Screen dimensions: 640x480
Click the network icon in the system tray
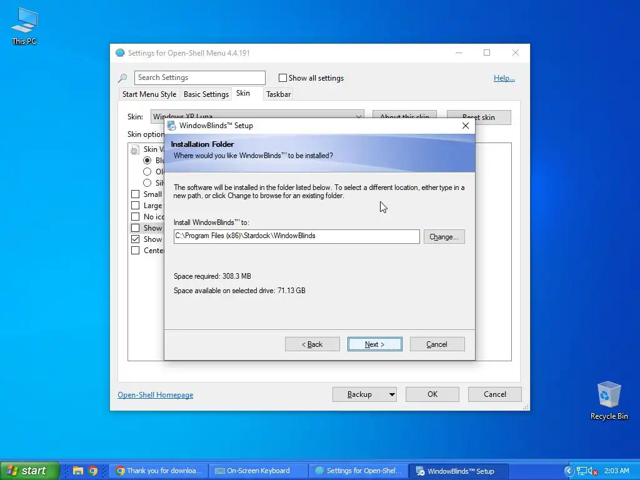(581, 471)
